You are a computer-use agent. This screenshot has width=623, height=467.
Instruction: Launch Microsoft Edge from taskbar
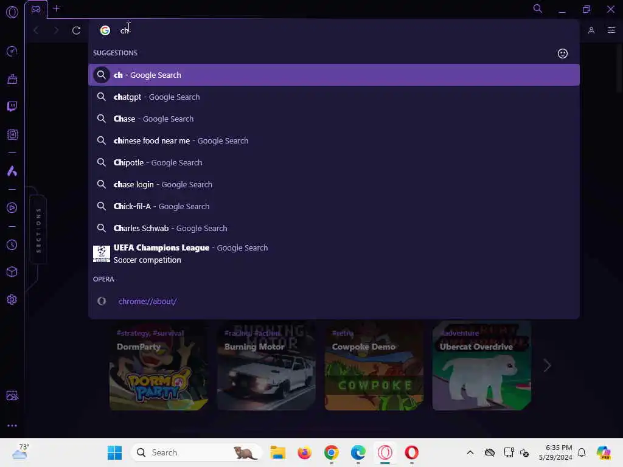[x=358, y=452]
